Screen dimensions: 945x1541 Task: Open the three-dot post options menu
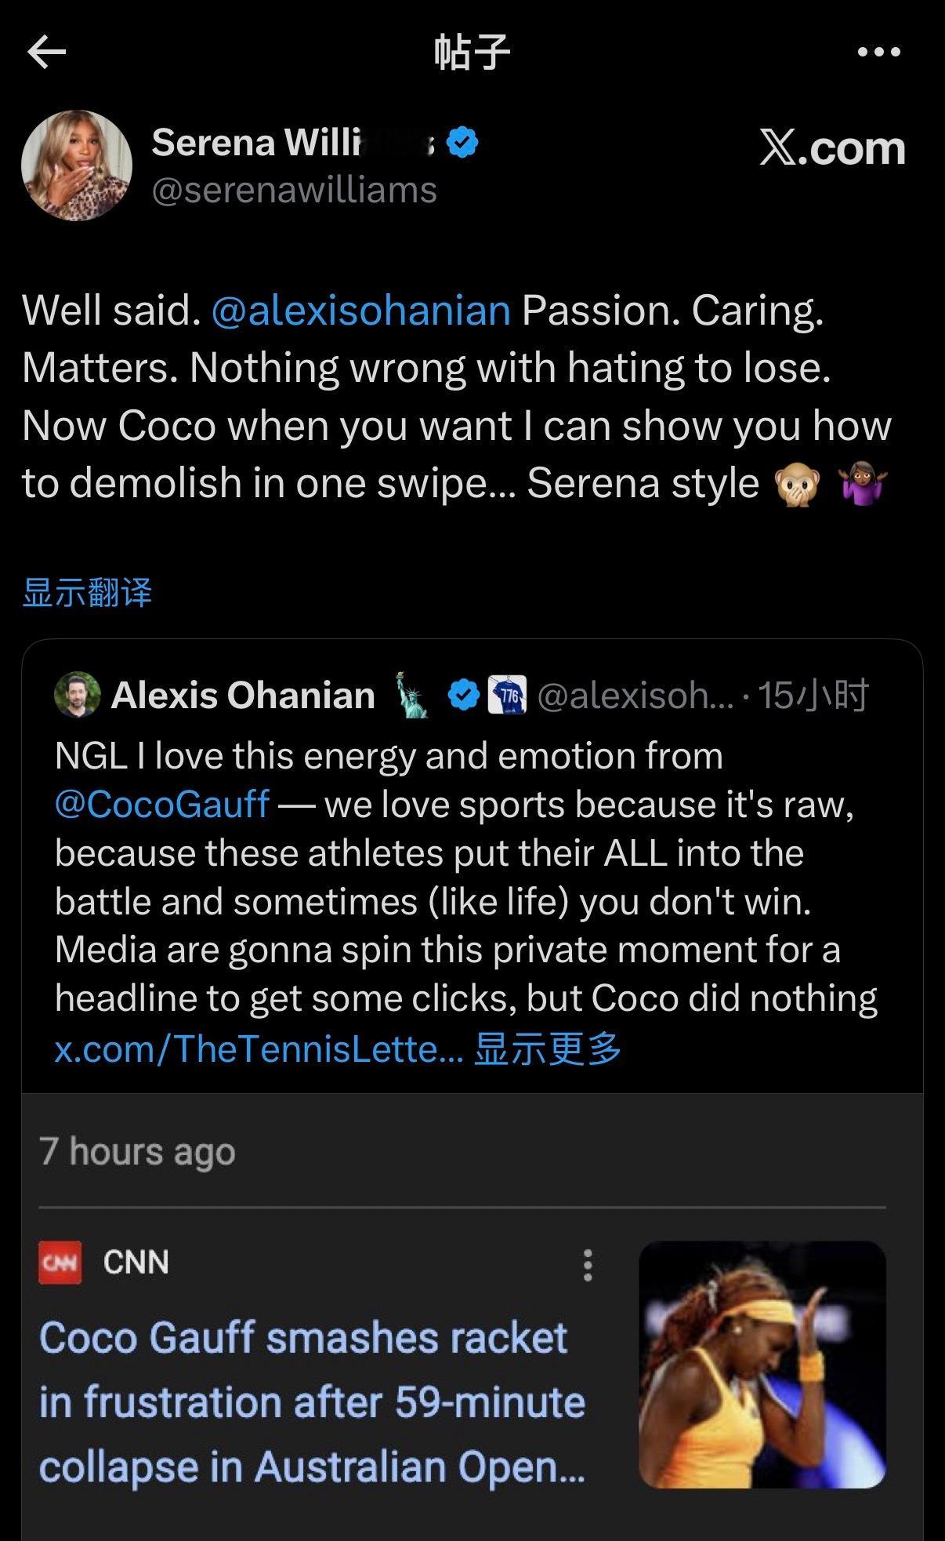878,53
